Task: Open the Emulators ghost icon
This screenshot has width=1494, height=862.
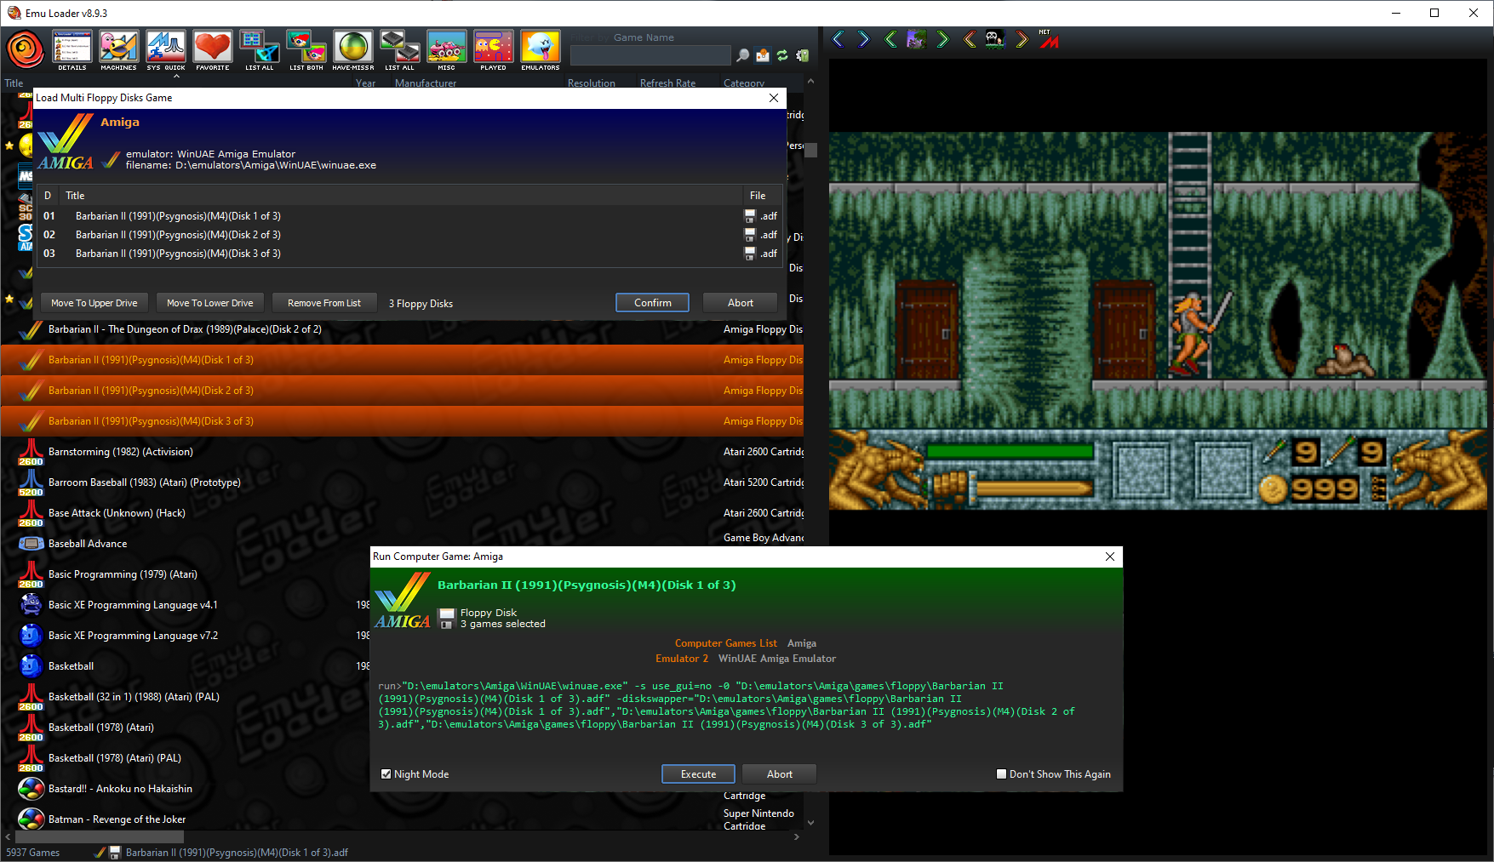Action: [540, 49]
